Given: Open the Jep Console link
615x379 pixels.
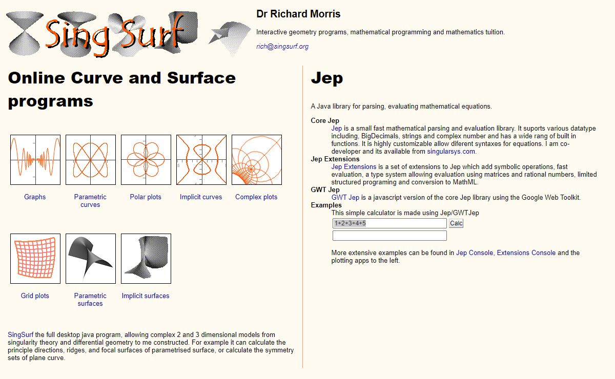Looking at the screenshot, I should point(475,252).
